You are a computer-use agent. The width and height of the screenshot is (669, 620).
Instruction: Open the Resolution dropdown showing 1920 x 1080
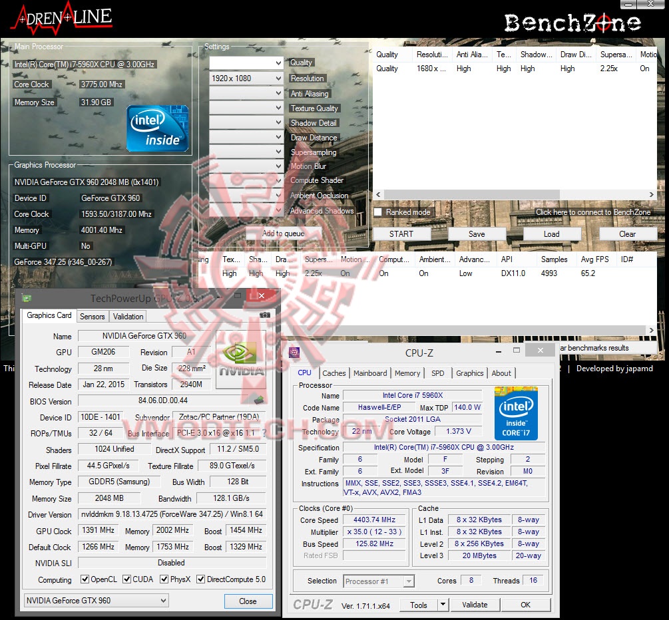[x=246, y=78]
